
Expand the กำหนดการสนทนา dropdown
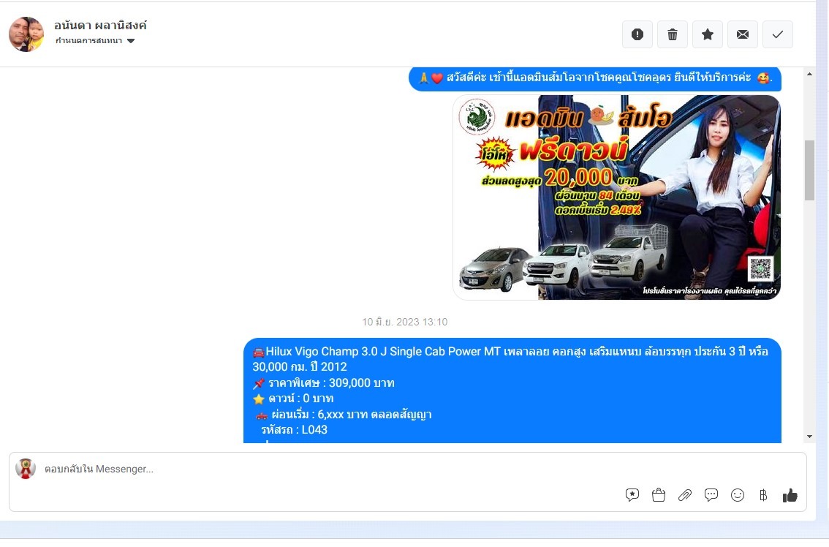(89, 41)
